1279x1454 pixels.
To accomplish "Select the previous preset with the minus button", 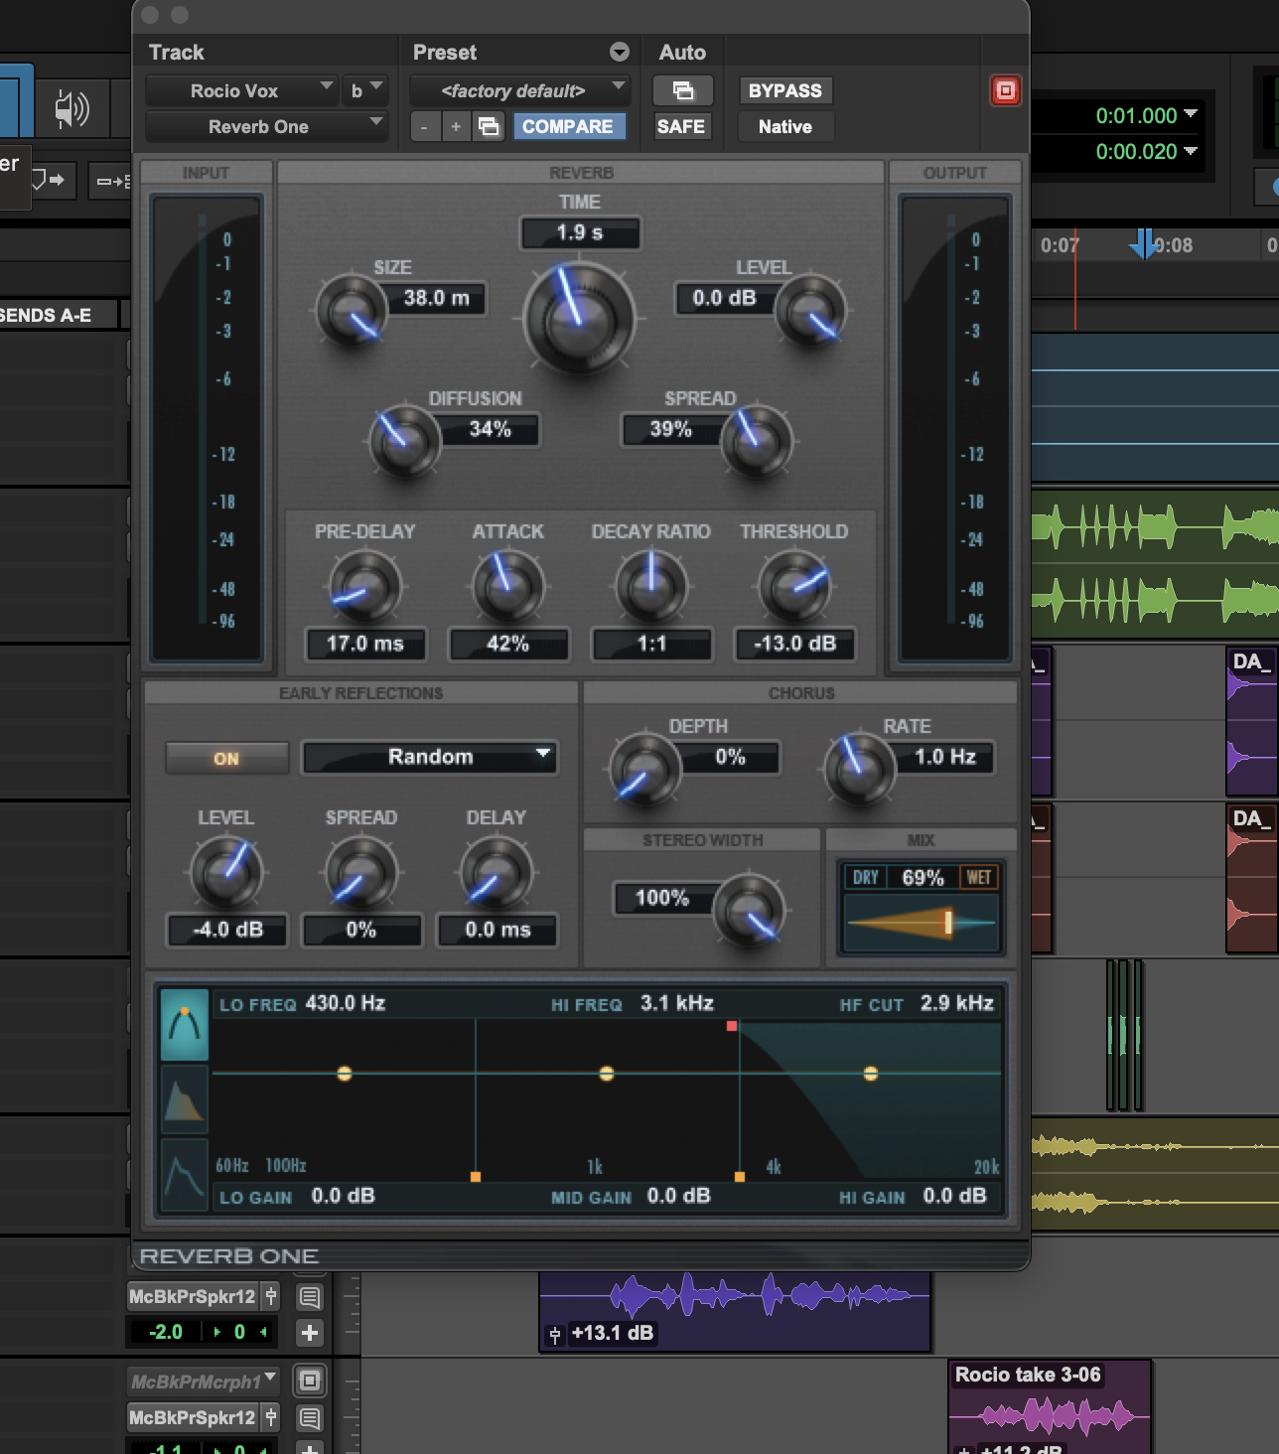I will click(425, 126).
